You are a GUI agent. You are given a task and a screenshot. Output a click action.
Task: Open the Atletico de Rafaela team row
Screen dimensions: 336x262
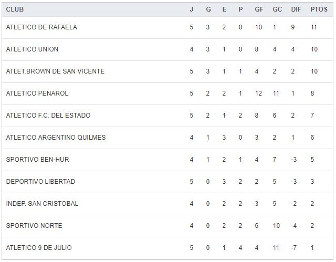click(x=41, y=27)
